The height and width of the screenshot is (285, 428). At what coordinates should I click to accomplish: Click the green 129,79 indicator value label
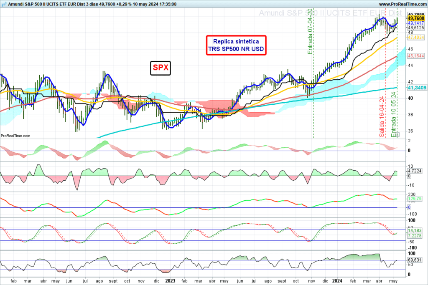[415, 199]
